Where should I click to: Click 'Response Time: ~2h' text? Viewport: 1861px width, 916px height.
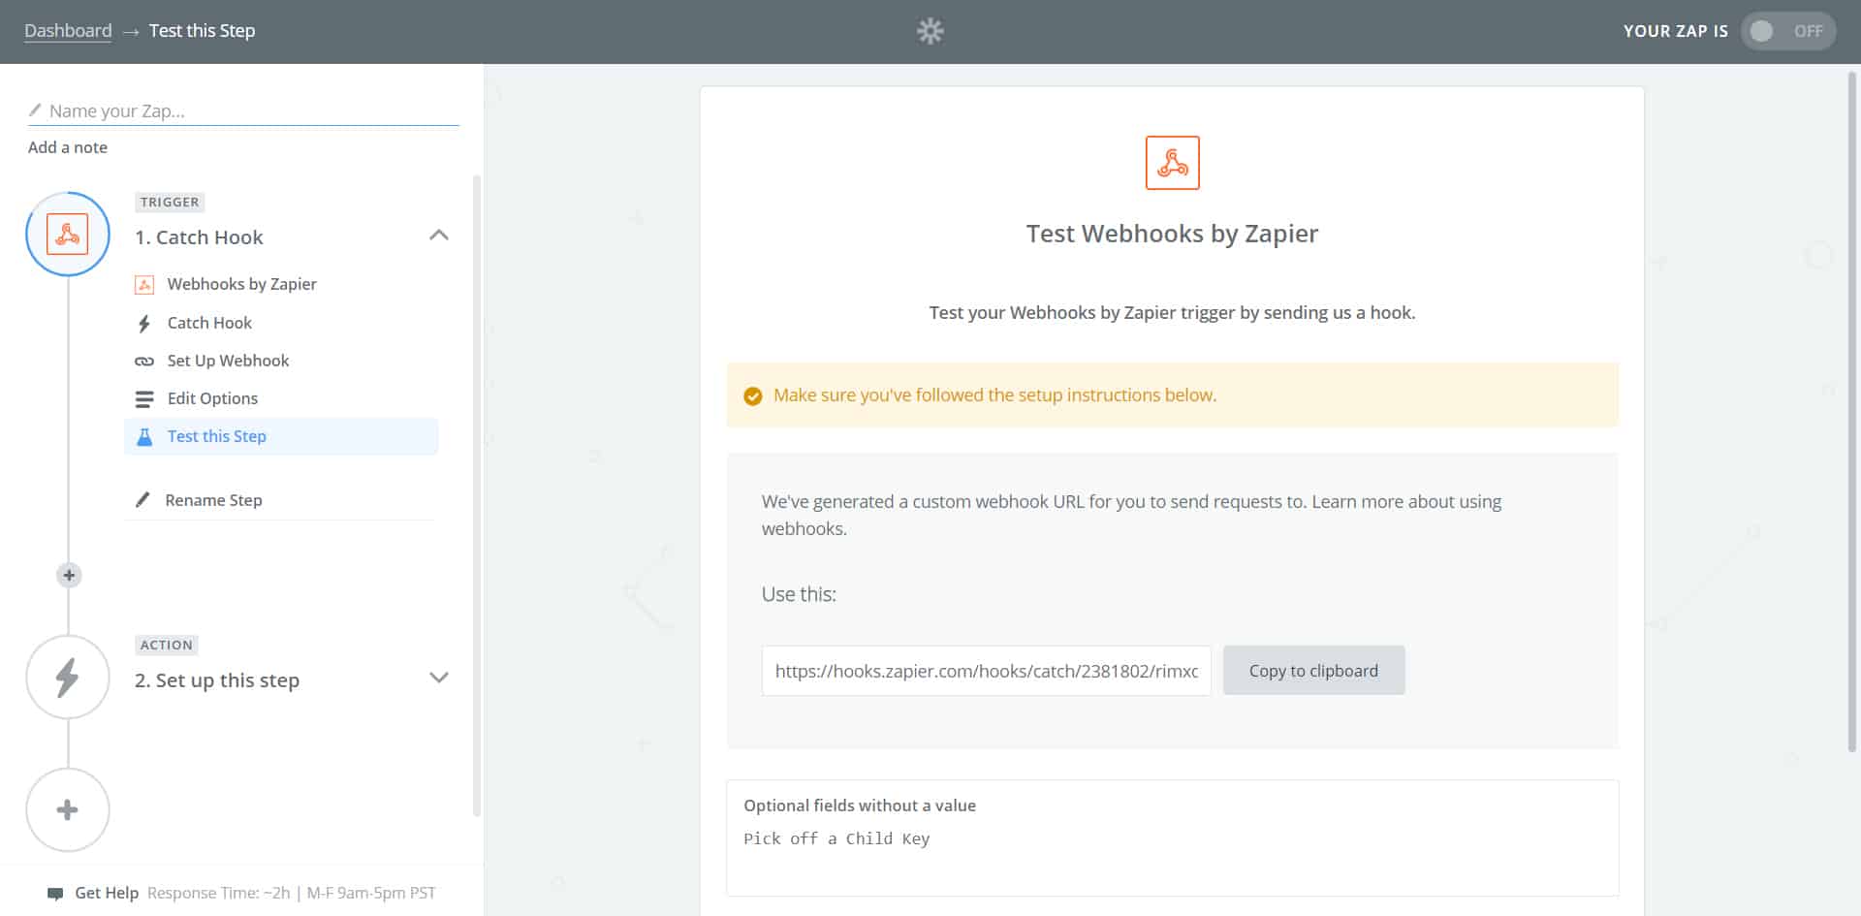pos(218,893)
